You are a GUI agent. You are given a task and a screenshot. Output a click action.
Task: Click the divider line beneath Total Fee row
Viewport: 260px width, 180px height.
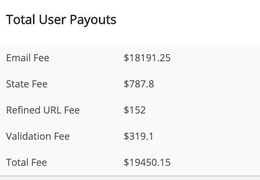(130, 176)
